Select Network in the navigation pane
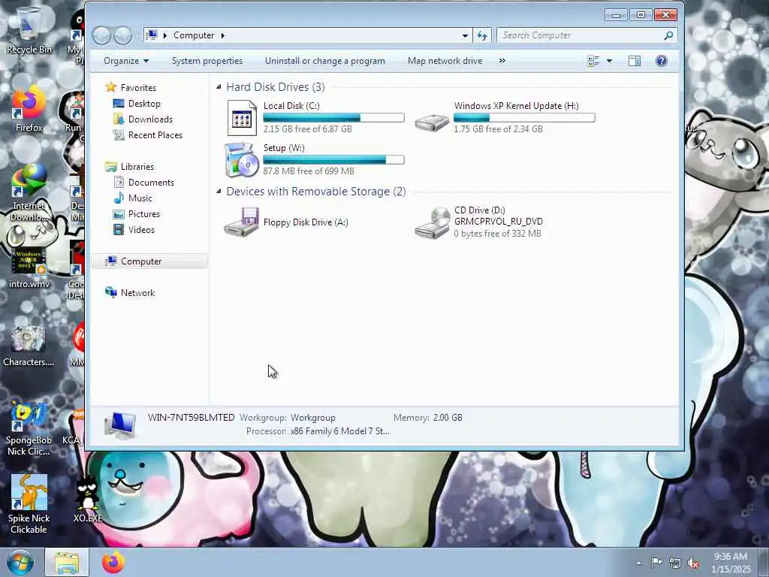 (137, 293)
